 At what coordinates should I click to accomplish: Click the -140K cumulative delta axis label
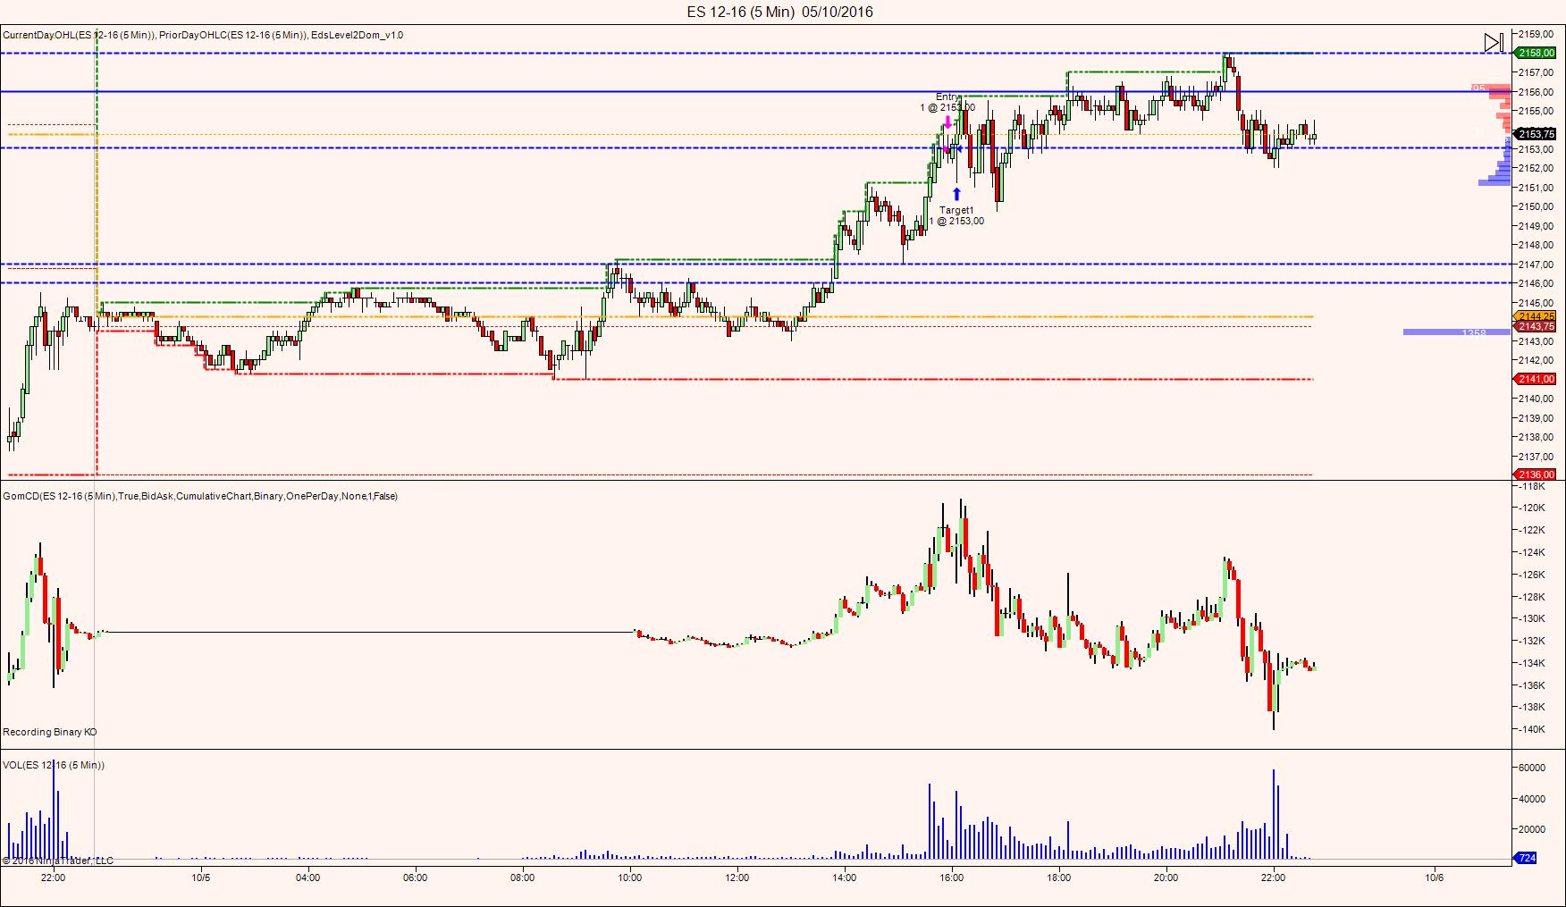coord(1532,729)
